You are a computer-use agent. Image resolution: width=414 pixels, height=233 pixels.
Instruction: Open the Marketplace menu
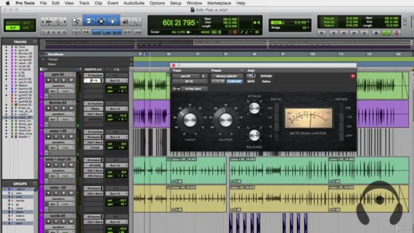pyautogui.click(x=219, y=3)
